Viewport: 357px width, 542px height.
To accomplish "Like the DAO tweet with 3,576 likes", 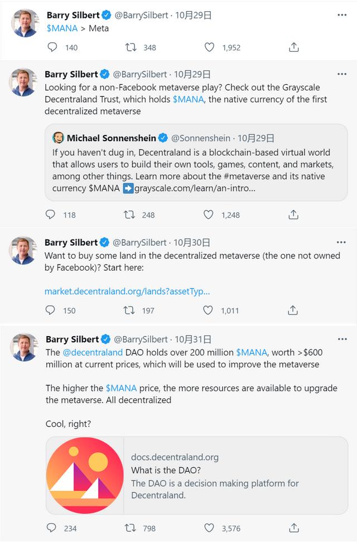I will click(x=209, y=527).
